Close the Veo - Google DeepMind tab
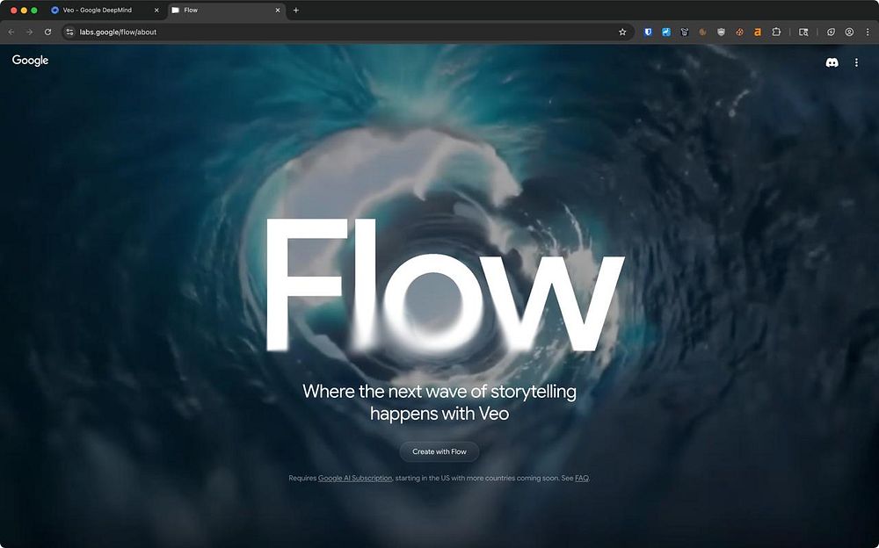This screenshot has height=548, width=879. tap(156, 10)
